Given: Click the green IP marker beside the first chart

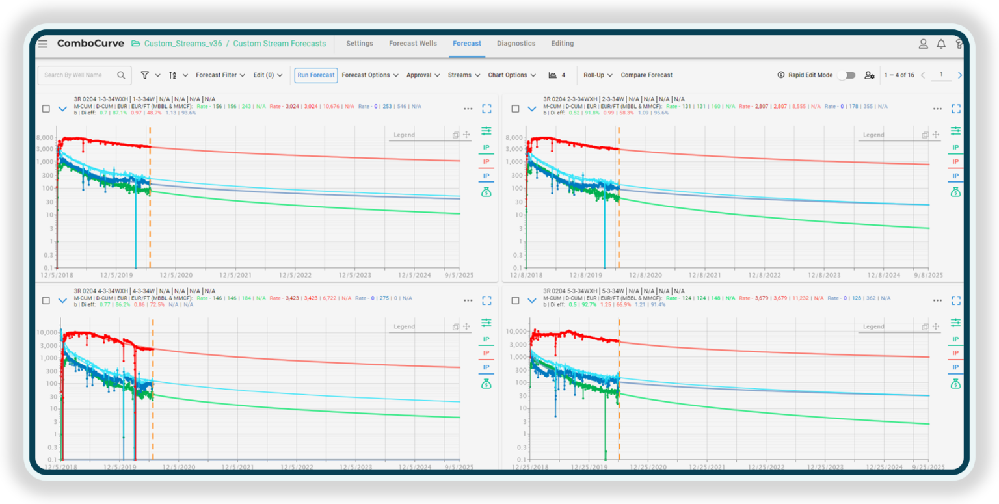Looking at the screenshot, I should coord(486,147).
